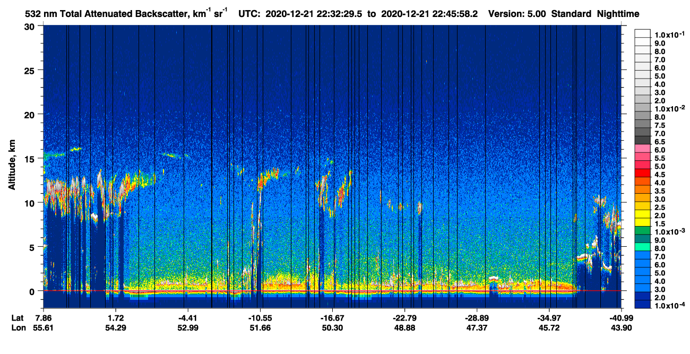The image size is (690, 354).
Task: Click the 'Lon' row label
Action: (x=18, y=328)
